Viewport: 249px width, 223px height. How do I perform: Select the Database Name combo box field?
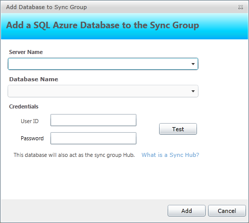[103, 91]
